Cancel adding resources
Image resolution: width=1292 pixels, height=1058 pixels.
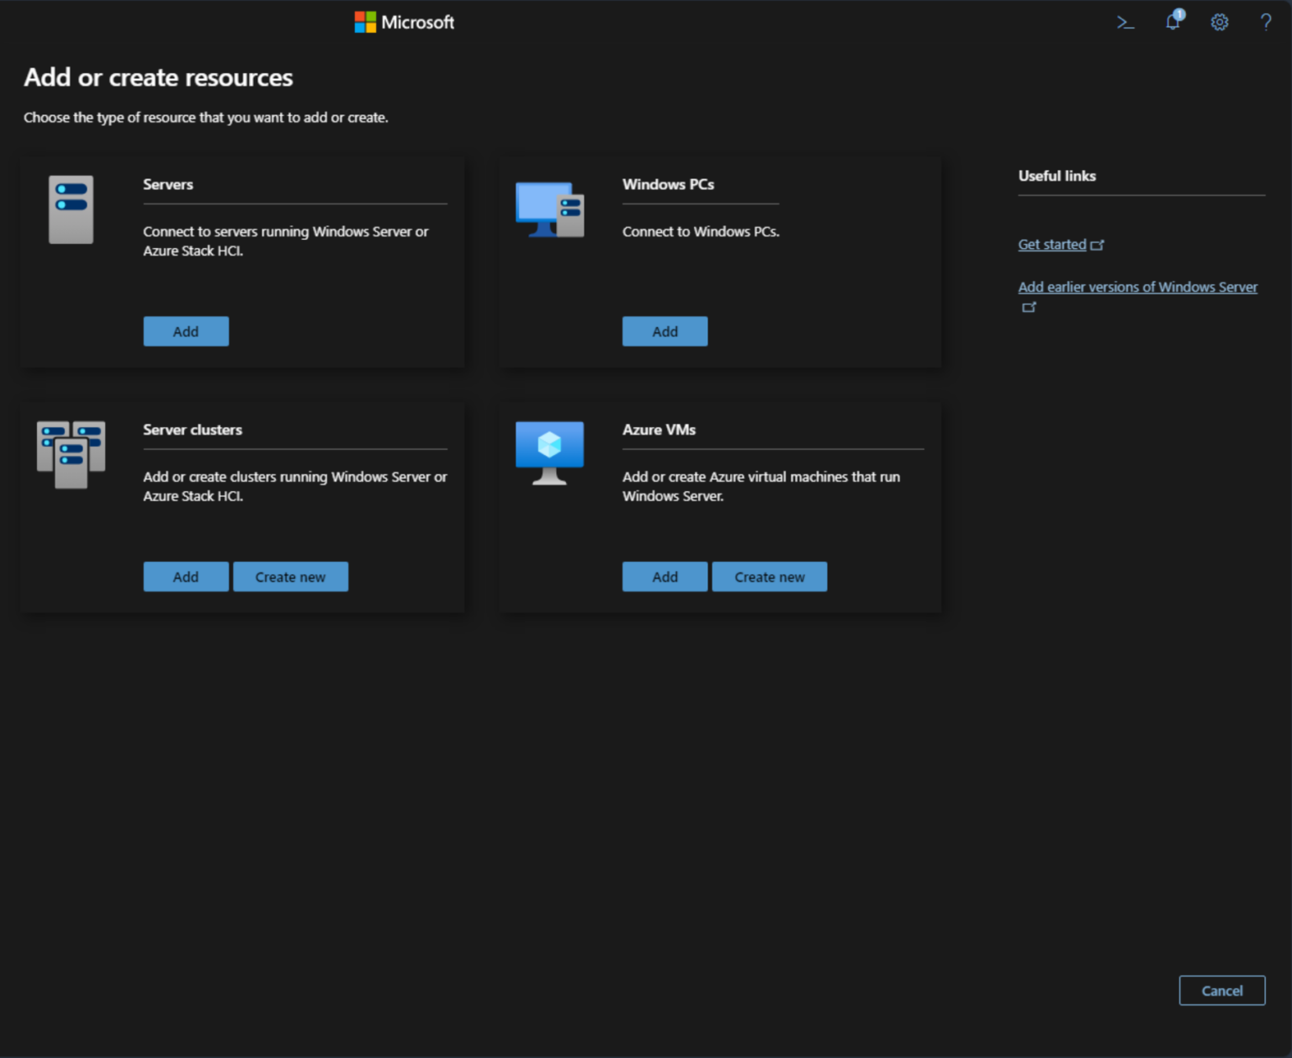(x=1221, y=990)
